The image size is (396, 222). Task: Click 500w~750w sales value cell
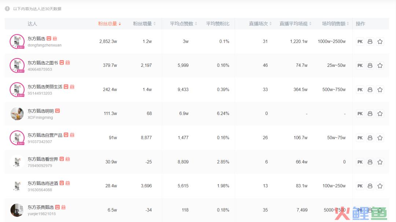[334, 90]
